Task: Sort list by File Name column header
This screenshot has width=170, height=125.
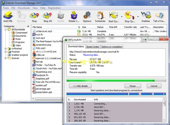Action: pos(54,27)
